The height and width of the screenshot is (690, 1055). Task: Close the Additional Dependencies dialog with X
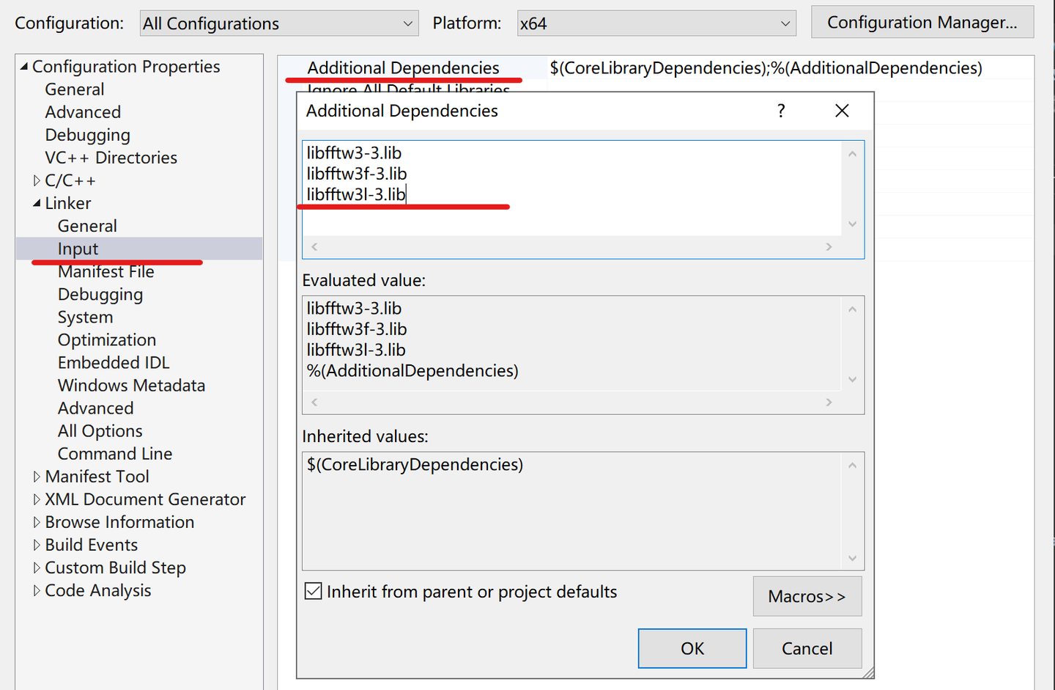coord(841,111)
